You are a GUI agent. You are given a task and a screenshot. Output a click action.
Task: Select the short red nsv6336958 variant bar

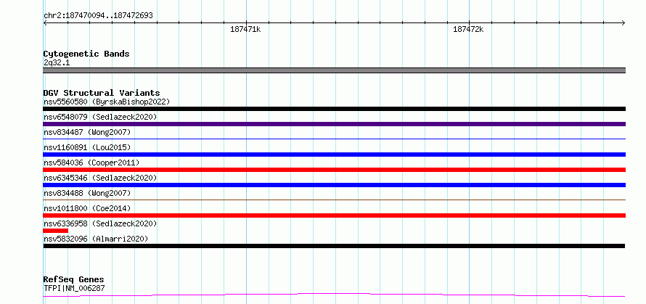56,231
